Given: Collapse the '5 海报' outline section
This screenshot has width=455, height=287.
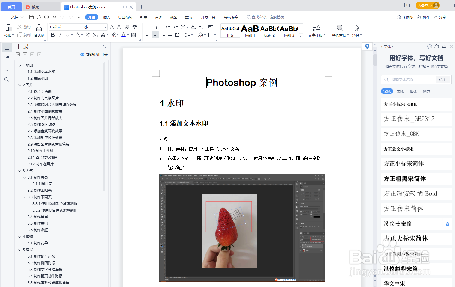Looking at the screenshot, I should pyautogui.click(x=20, y=250).
